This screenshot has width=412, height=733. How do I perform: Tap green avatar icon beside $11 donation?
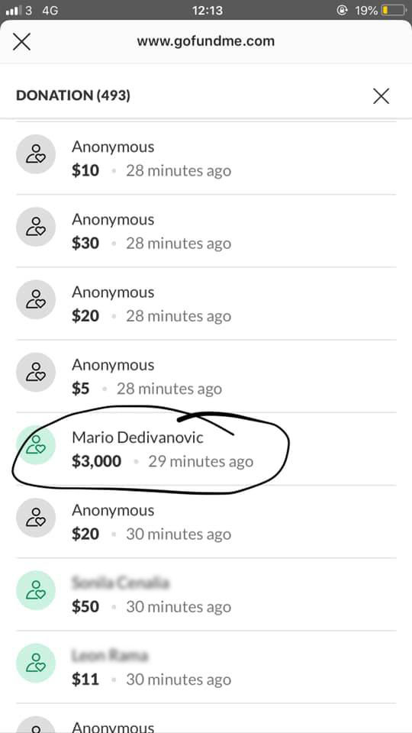(36, 664)
